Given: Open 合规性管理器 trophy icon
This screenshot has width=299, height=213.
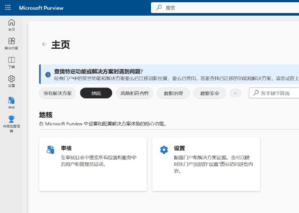Looking at the screenshot, I should coord(11,119).
